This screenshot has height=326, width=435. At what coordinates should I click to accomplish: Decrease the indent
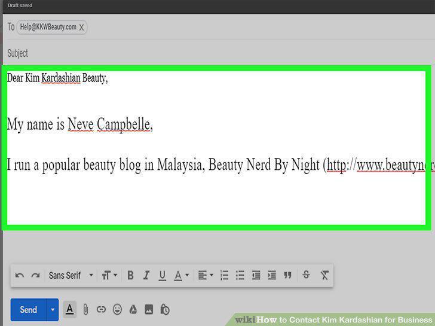(256, 275)
